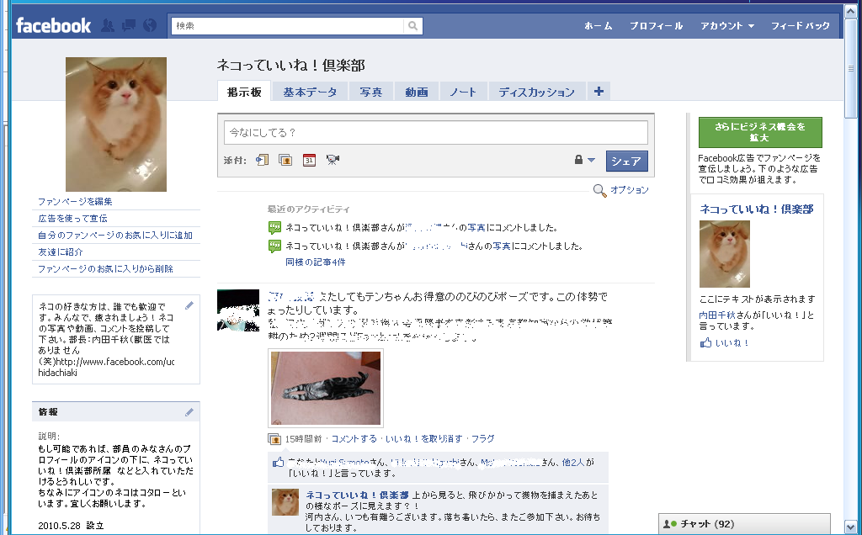Click 写真 link in second activity item
The image size is (862, 535).
click(x=502, y=246)
